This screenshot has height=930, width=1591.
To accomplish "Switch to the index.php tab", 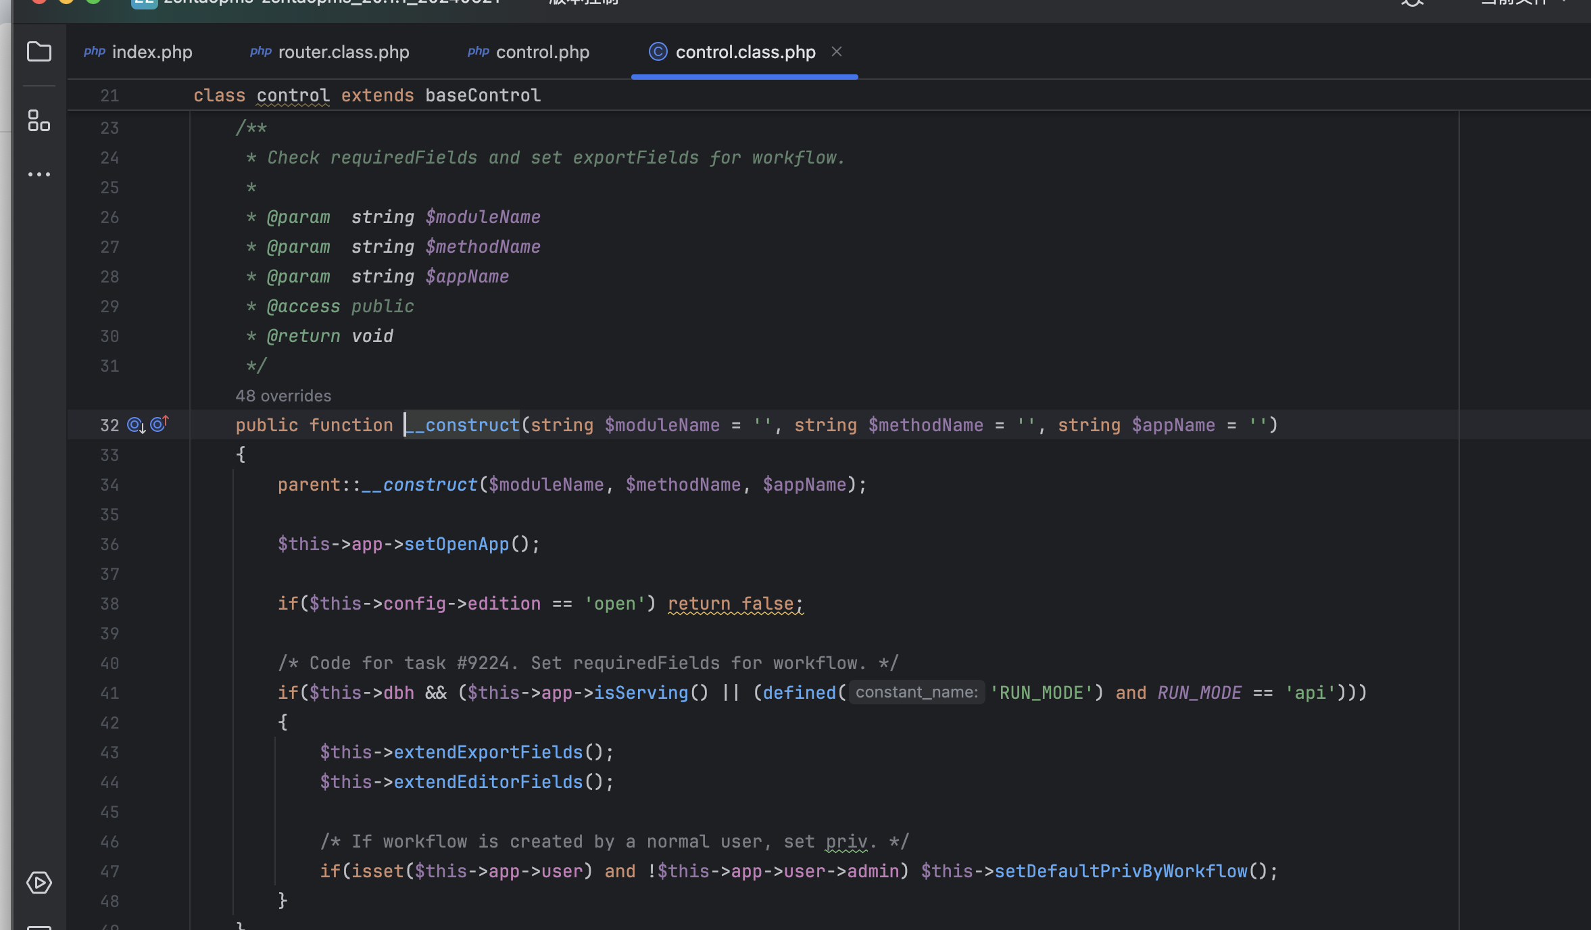I will pos(151,52).
